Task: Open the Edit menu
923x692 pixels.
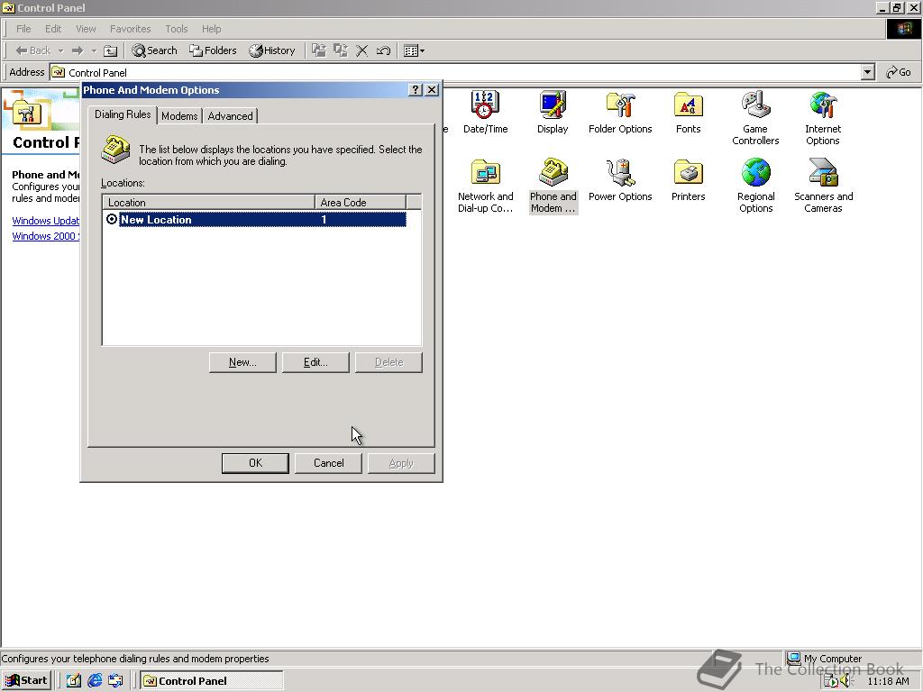Action: tap(53, 29)
